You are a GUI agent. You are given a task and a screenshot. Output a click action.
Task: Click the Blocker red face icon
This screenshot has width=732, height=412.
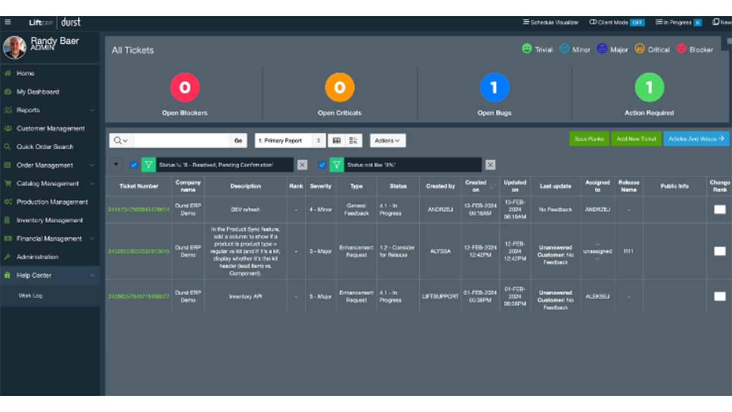(x=681, y=49)
